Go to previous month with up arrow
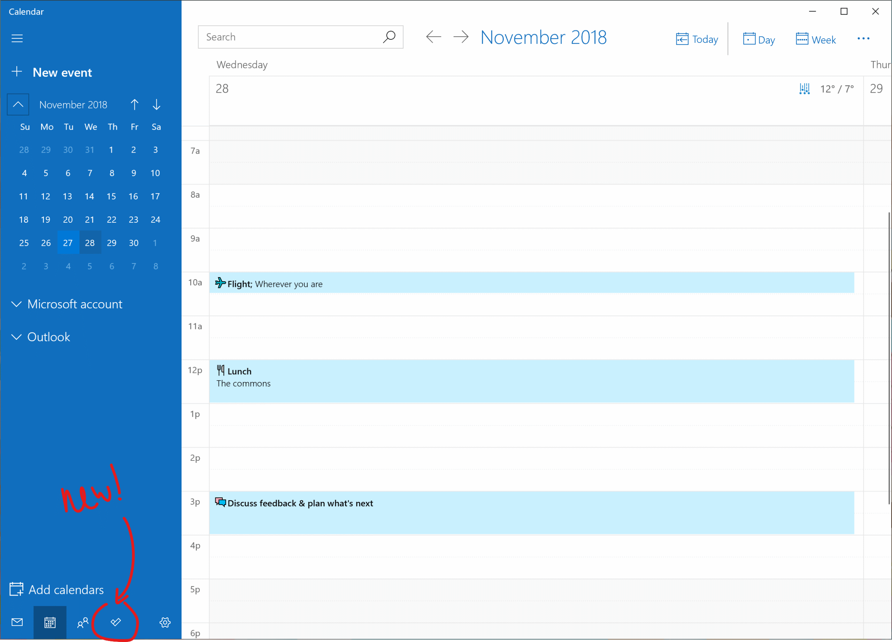 pos(134,105)
